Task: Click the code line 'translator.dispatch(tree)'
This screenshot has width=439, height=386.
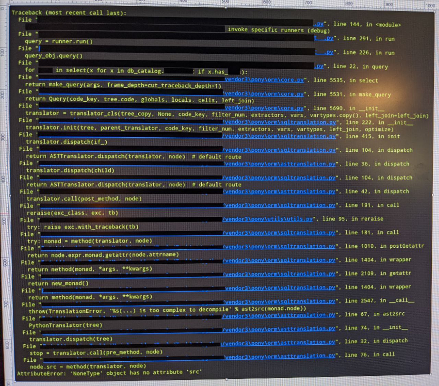Action: point(71,339)
